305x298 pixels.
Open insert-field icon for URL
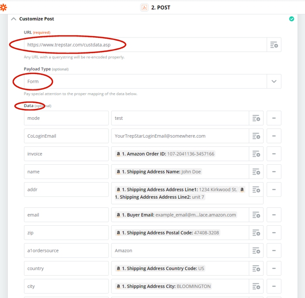[274, 45]
